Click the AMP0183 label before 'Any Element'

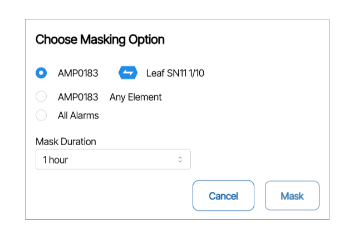78,97
